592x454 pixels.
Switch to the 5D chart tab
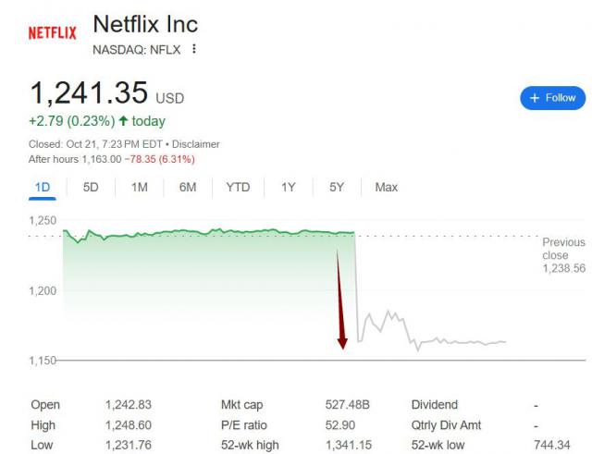point(91,188)
